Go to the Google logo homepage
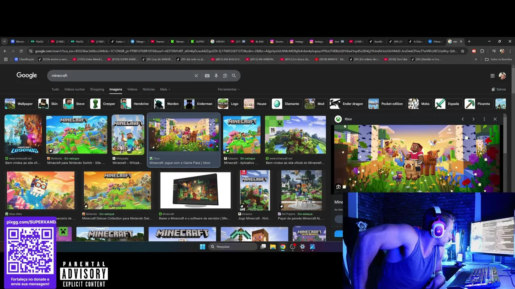Image resolution: width=515 pixels, height=289 pixels. [x=27, y=75]
